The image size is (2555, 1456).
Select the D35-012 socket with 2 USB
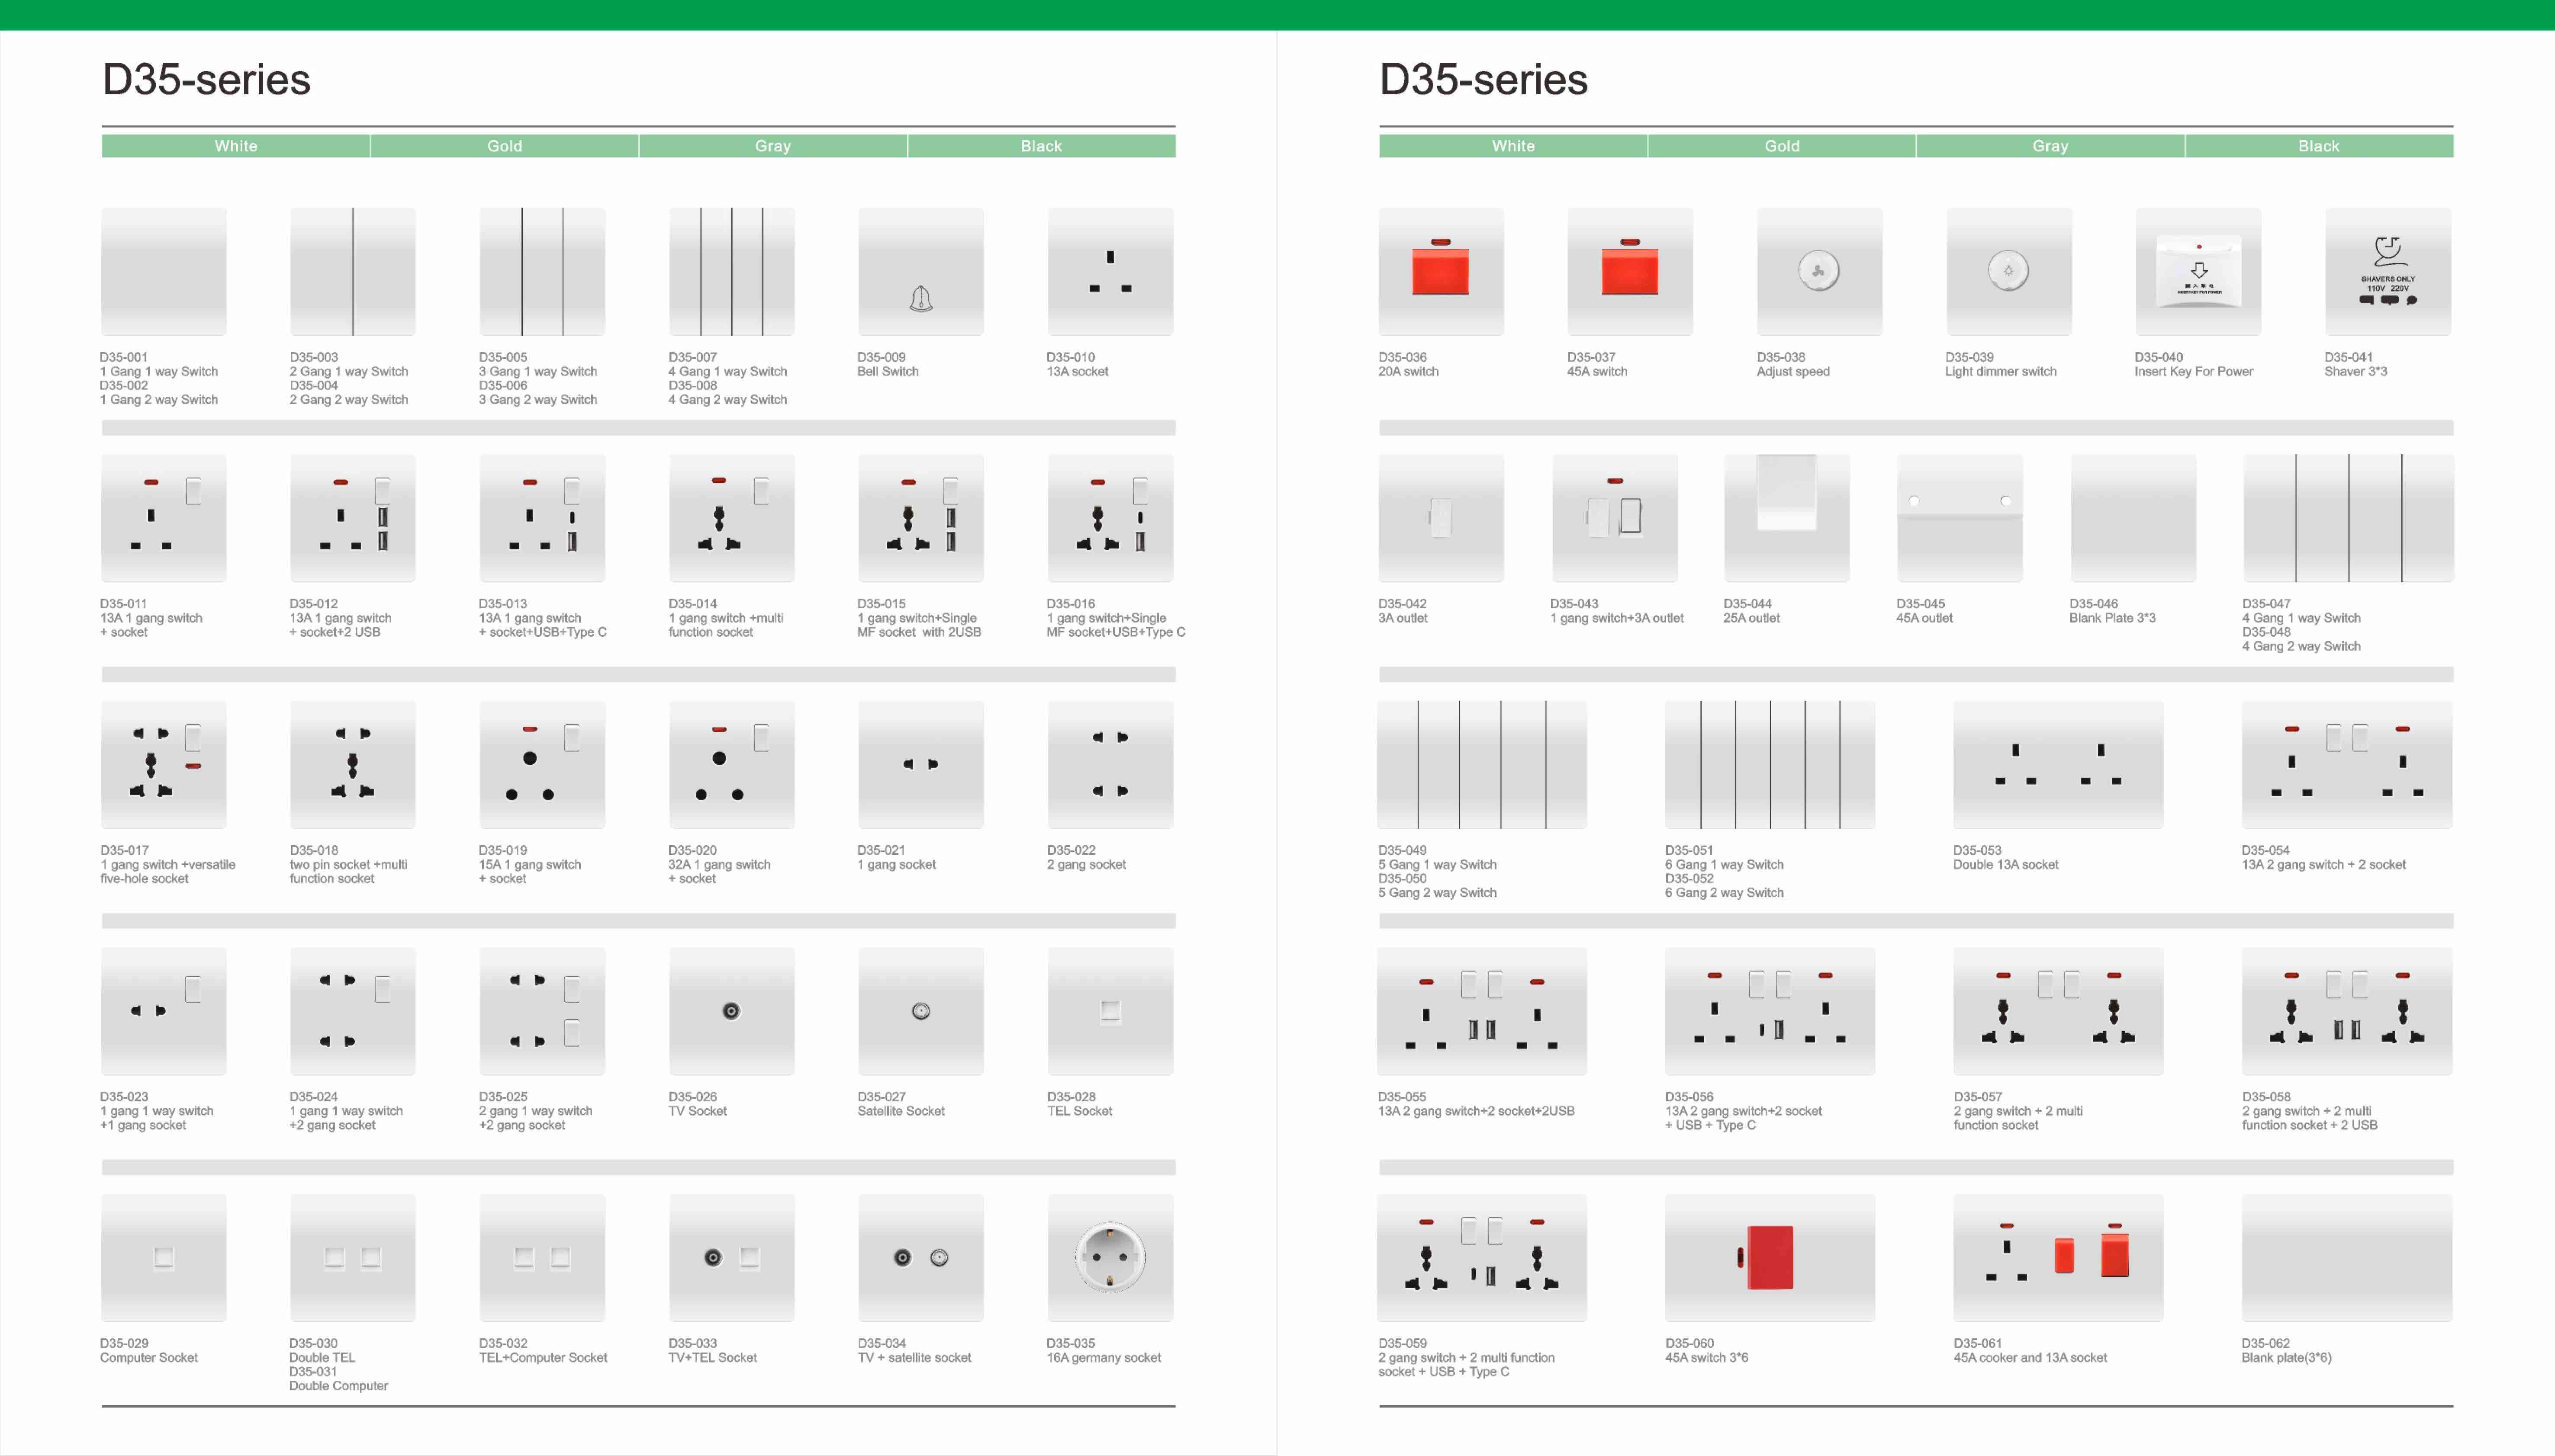[x=352, y=518]
